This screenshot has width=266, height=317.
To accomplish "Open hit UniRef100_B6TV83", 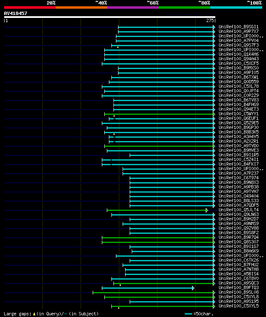I will pyautogui.click(x=239, y=100).
